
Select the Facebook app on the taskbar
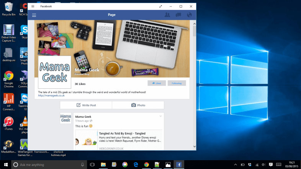pyautogui.click(x=179, y=164)
